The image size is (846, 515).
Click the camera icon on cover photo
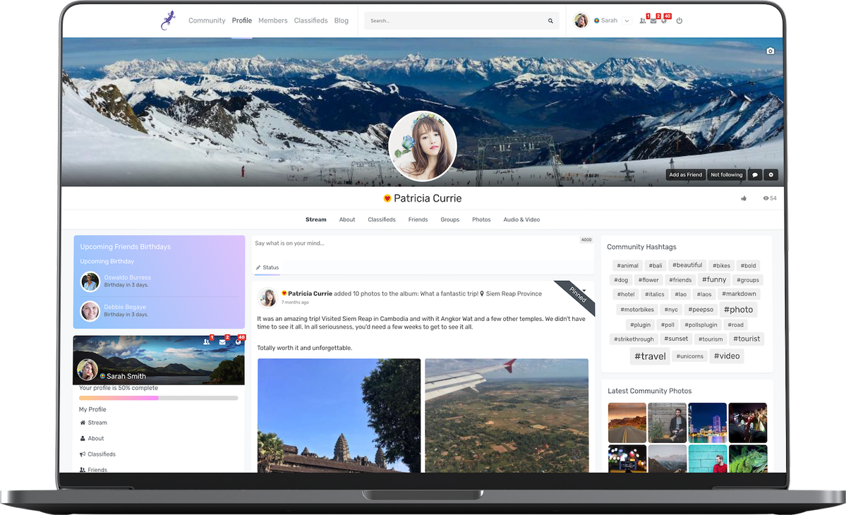770,51
